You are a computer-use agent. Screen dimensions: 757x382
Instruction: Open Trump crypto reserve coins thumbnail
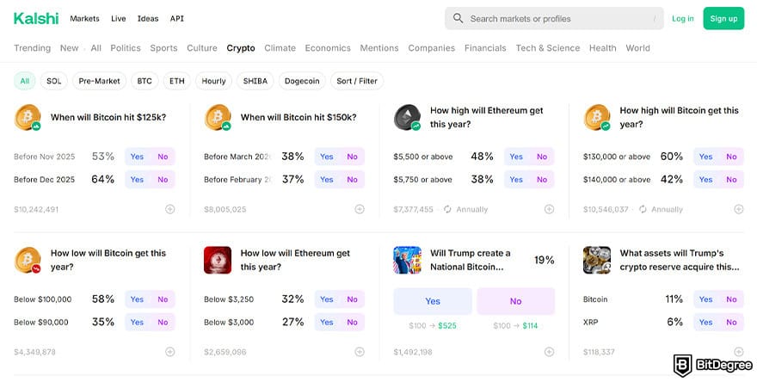pos(597,260)
